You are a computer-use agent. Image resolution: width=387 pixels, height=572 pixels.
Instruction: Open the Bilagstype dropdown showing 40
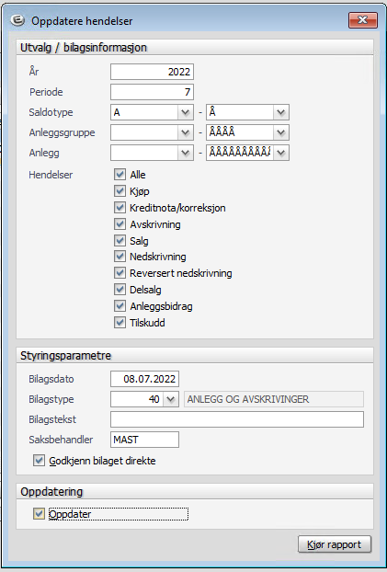click(171, 399)
